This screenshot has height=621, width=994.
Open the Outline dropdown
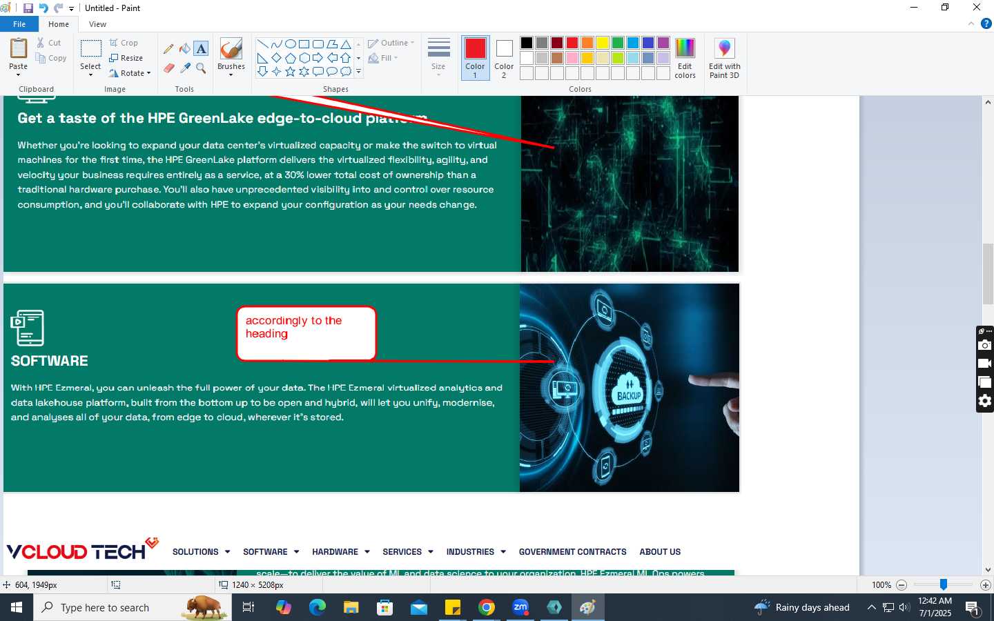391,43
